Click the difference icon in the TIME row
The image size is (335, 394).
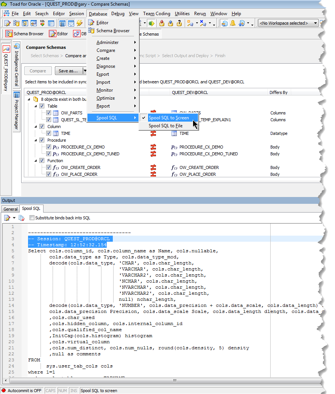[153, 133]
